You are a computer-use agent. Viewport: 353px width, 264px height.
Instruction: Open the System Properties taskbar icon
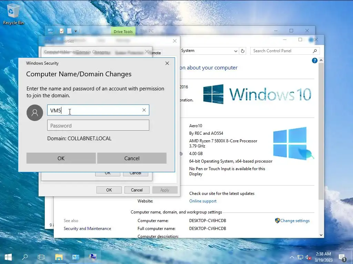tap(92, 257)
